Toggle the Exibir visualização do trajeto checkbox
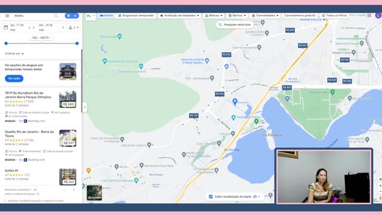This screenshot has height=215, width=382. click(x=211, y=196)
